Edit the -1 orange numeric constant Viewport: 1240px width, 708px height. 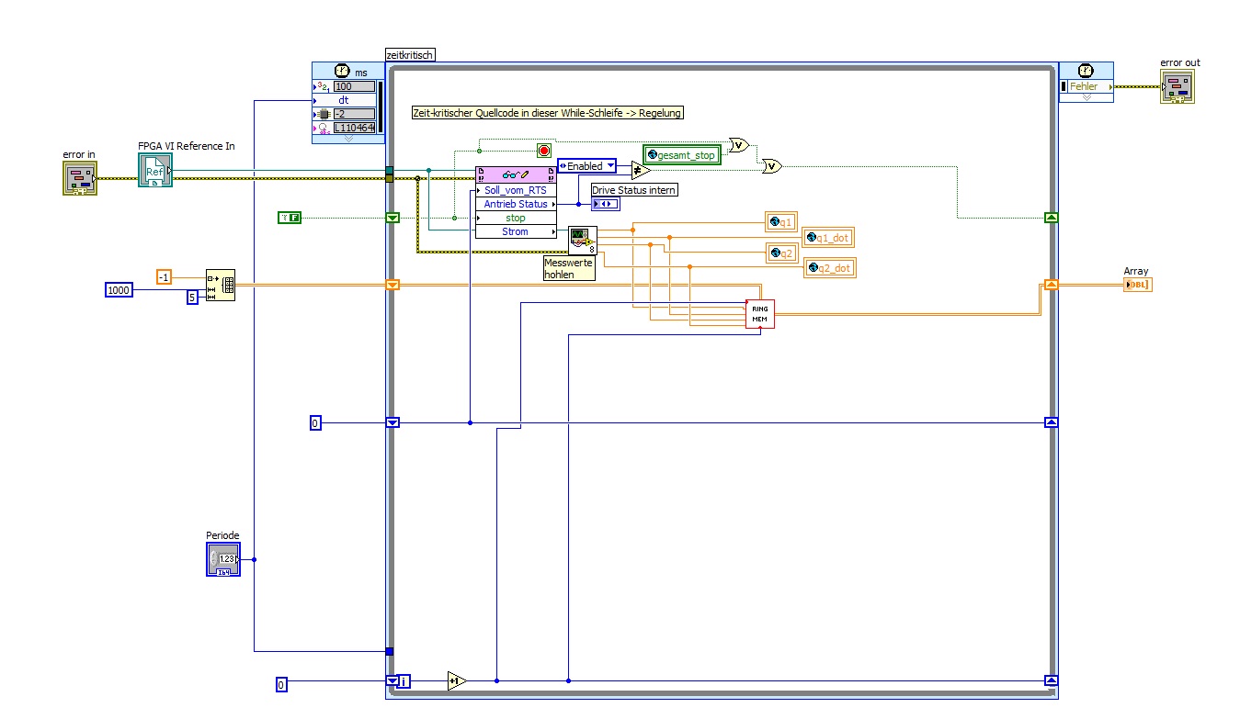165,276
